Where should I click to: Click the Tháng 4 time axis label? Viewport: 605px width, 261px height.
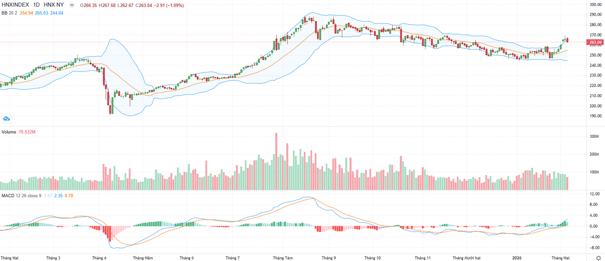(x=98, y=257)
